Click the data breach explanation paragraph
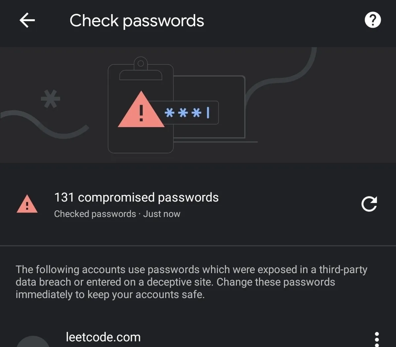The image size is (396, 347). coord(191,282)
